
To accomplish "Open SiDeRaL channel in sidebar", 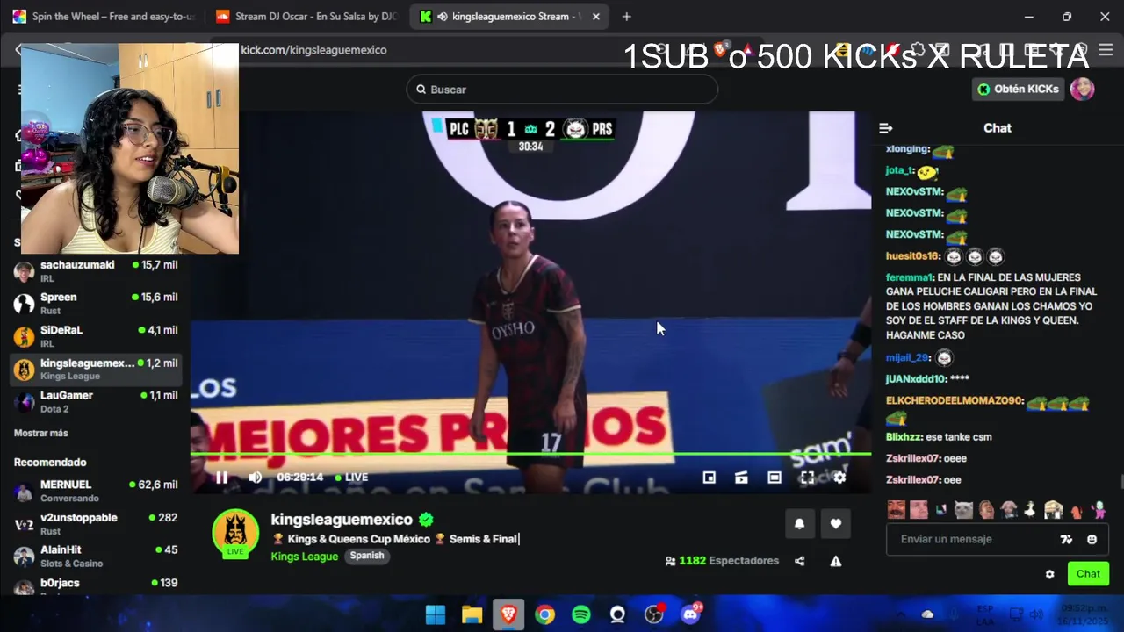I will pos(97,335).
